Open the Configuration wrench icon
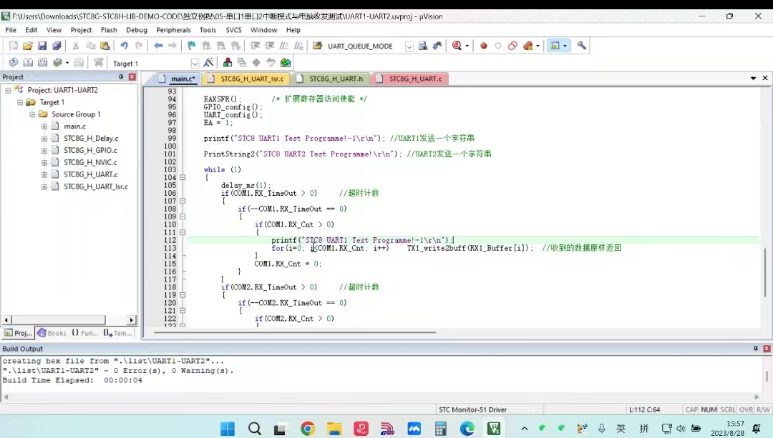The width and height of the screenshot is (773, 438). coord(582,46)
